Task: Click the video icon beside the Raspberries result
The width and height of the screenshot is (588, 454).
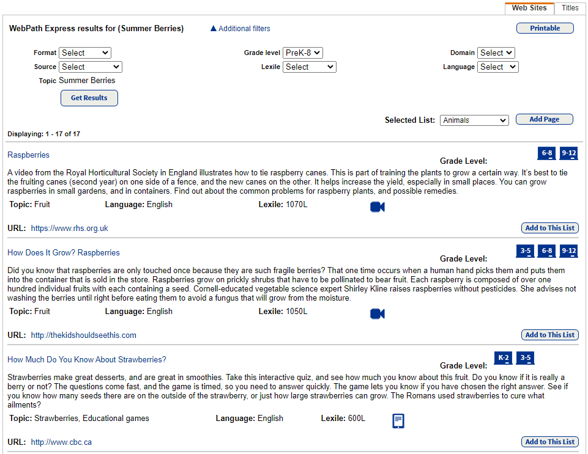Action: [377, 207]
